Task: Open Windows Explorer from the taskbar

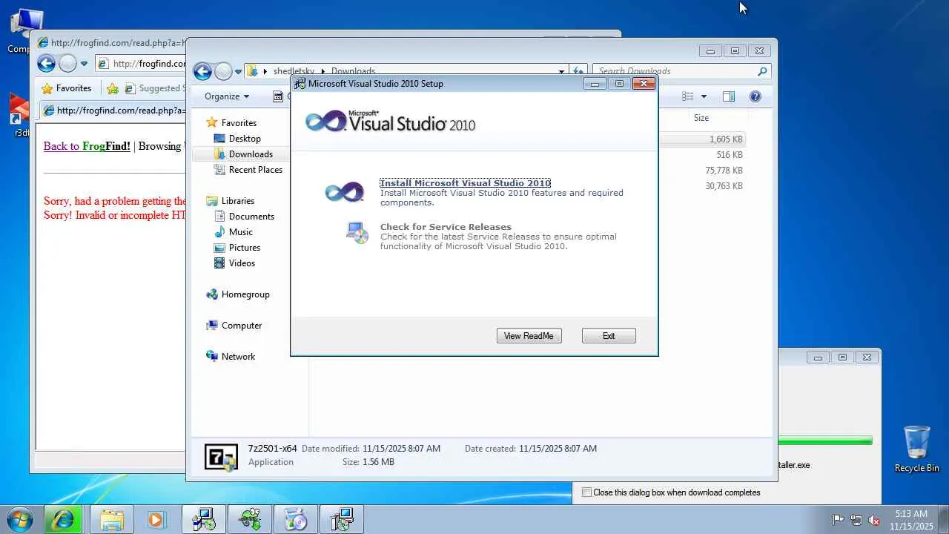Action: (x=111, y=519)
